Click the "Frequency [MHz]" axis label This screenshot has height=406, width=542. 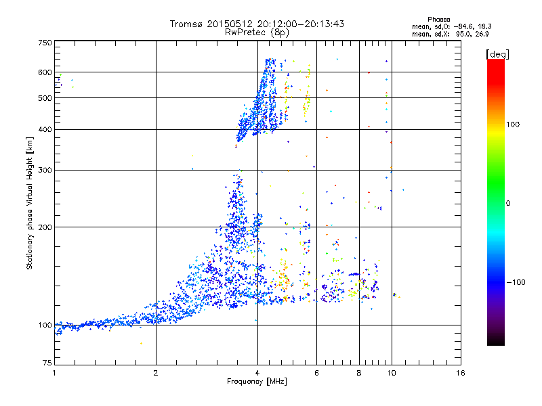[257, 382]
